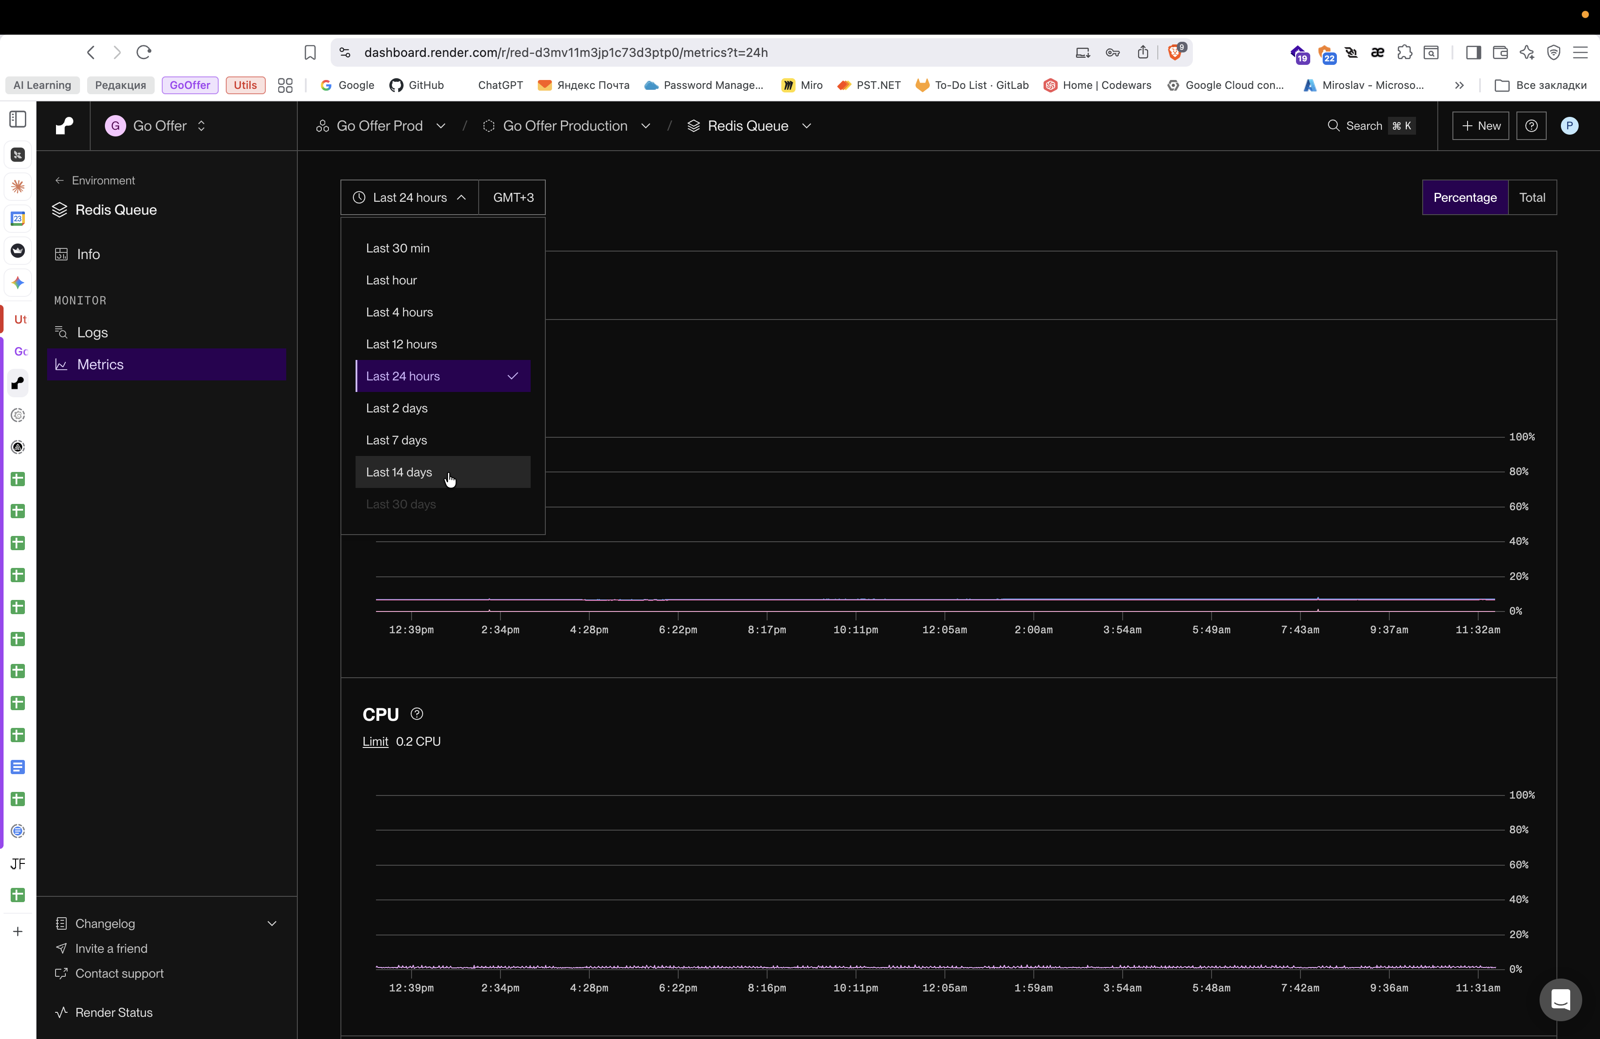
Task: Open Brave Shields icon in address bar
Action: click(x=1175, y=52)
